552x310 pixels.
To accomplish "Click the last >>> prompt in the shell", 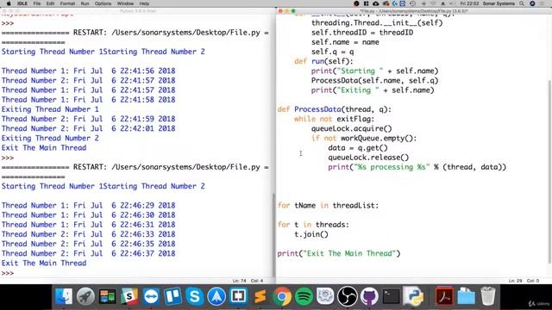I will (8, 273).
